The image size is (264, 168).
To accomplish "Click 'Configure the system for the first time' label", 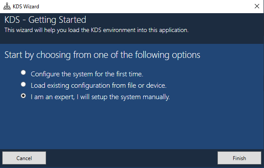I will (87, 74).
